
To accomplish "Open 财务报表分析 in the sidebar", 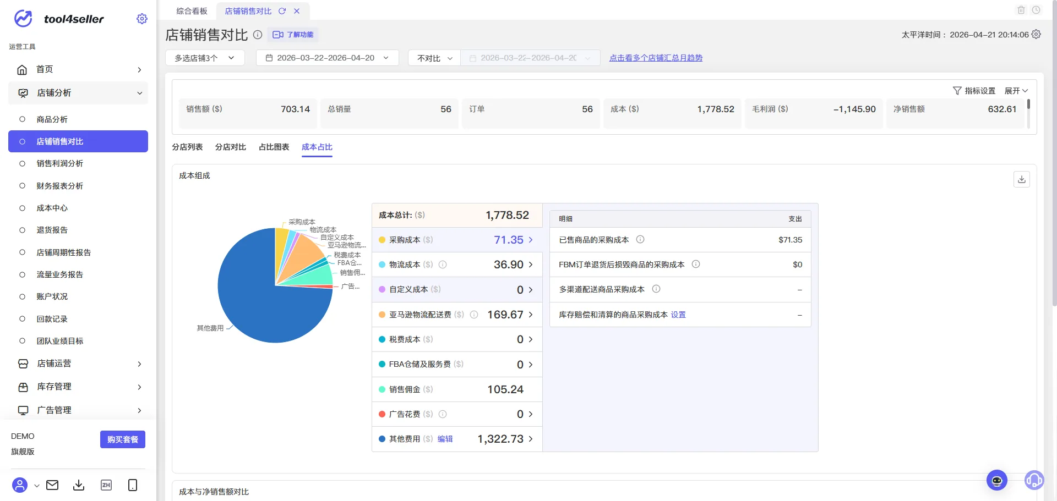I will (x=78, y=186).
